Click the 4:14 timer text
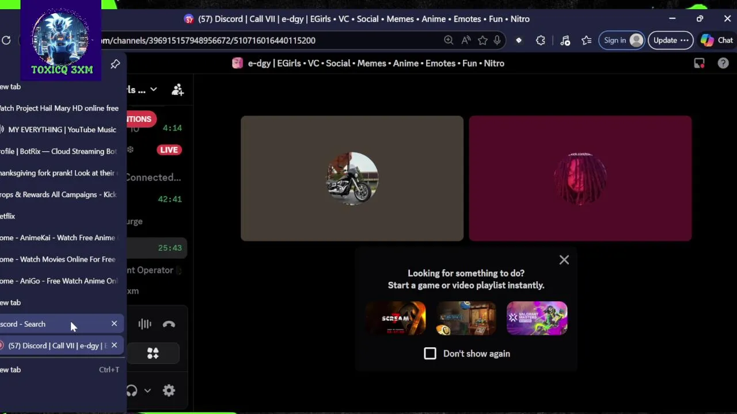This screenshot has width=737, height=414. tap(172, 128)
